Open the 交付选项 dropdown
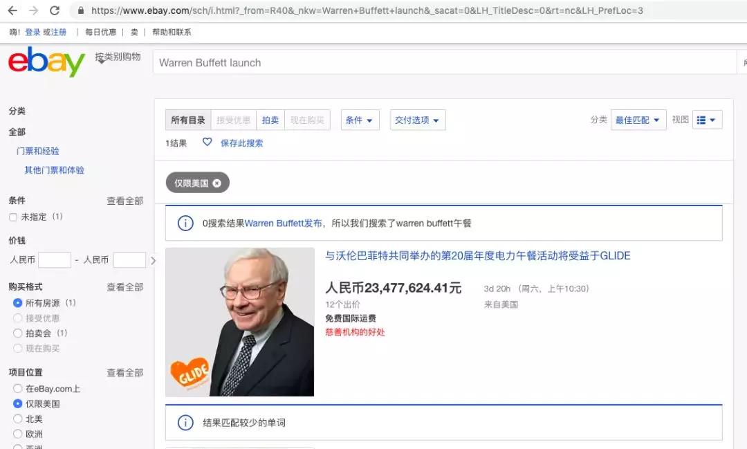 [417, 119]
